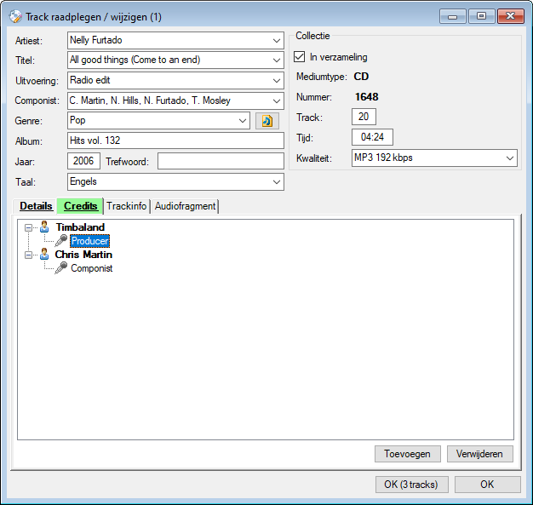533x505 pixels.
Task: Click inside the Album field
Action: (175, 141)
